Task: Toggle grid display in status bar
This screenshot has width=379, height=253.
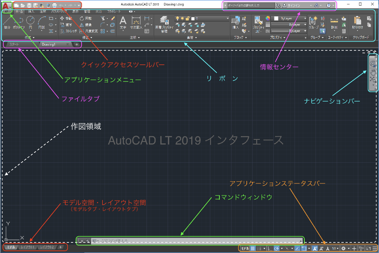Action: tap(253, 248)
